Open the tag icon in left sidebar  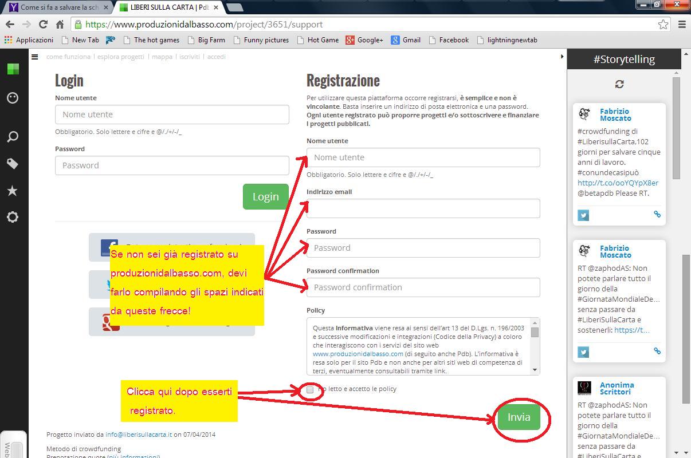click(13, 164)
